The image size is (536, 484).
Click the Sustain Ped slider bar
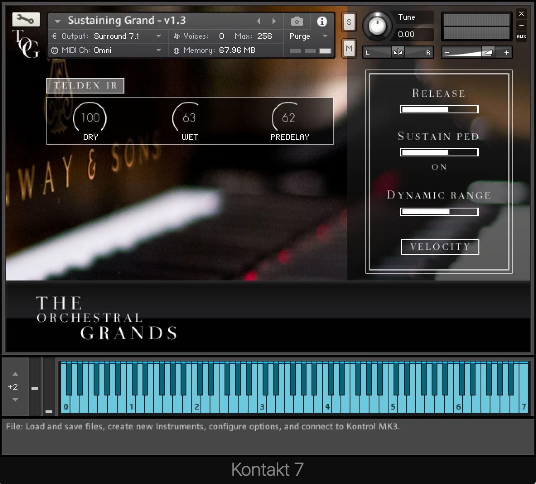point(439,152)
